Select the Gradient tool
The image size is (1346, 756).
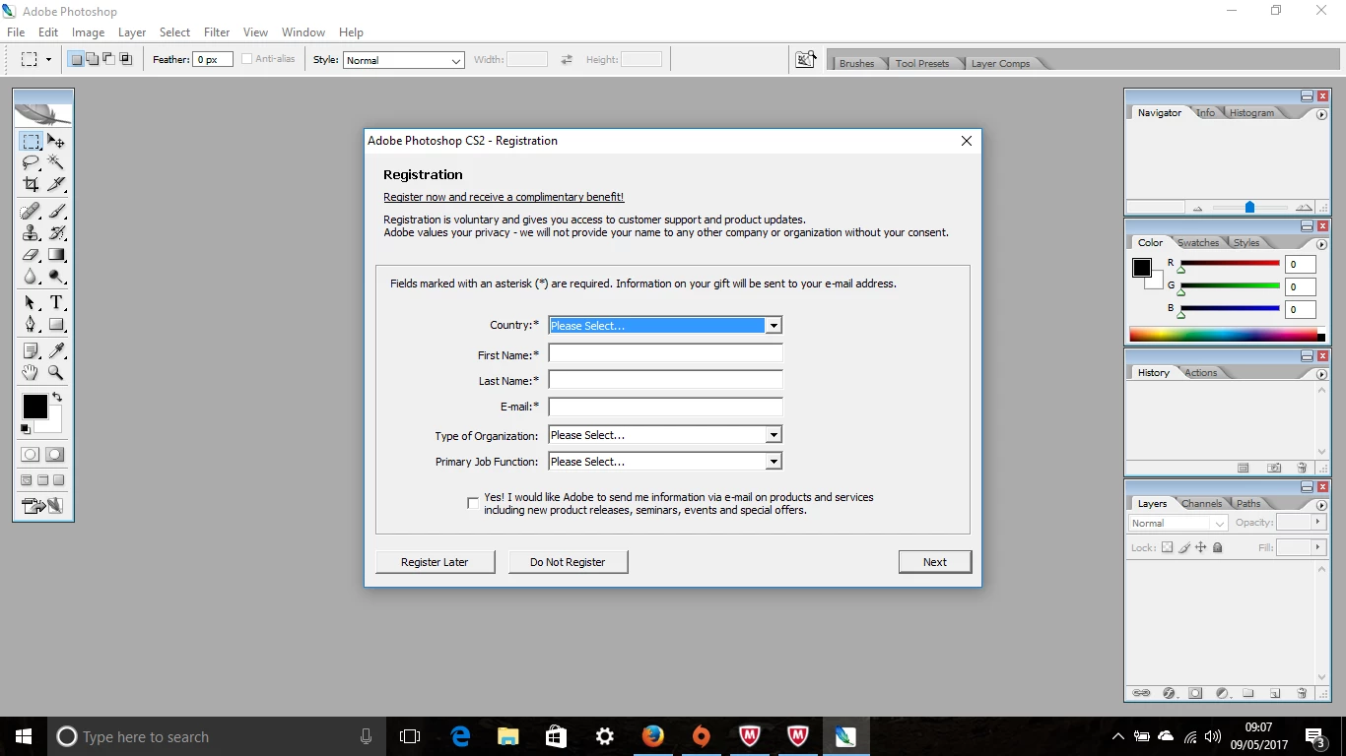56,255
